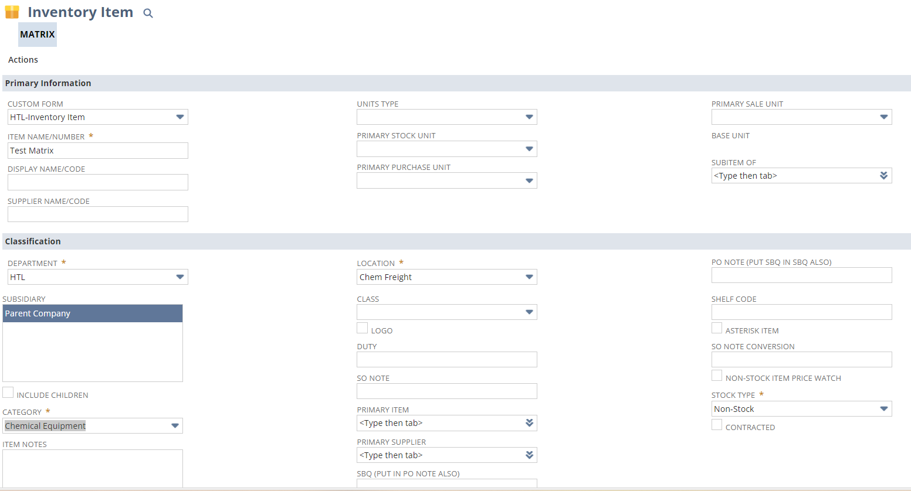Click the search magnifier beside Inventory Item

click(148, 13)
